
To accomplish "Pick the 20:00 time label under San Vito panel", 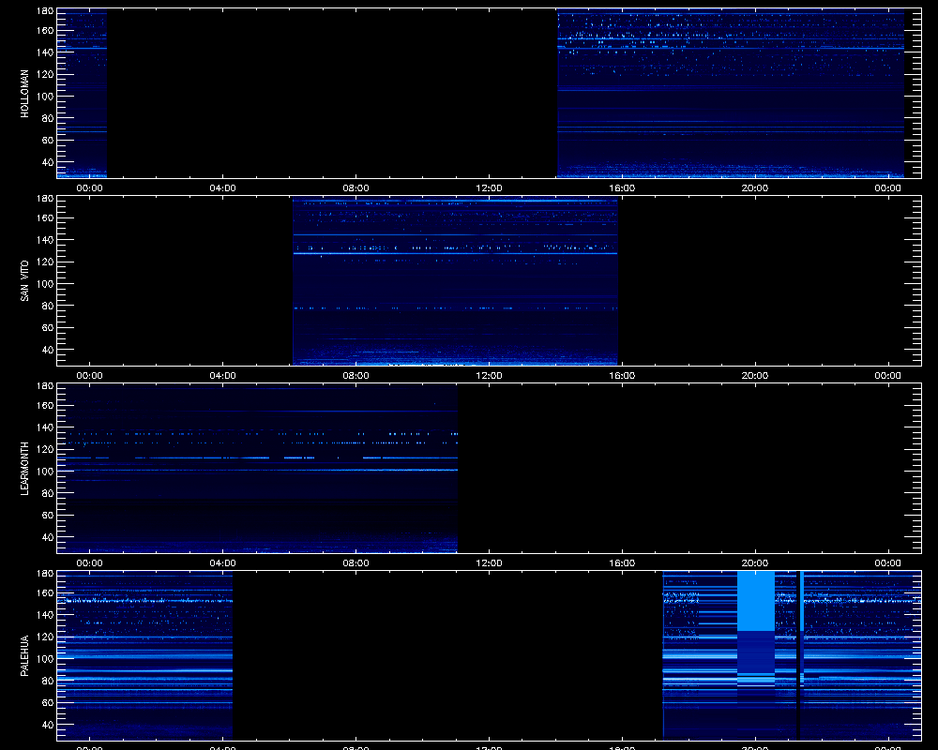I will click(x=755, y=376).
